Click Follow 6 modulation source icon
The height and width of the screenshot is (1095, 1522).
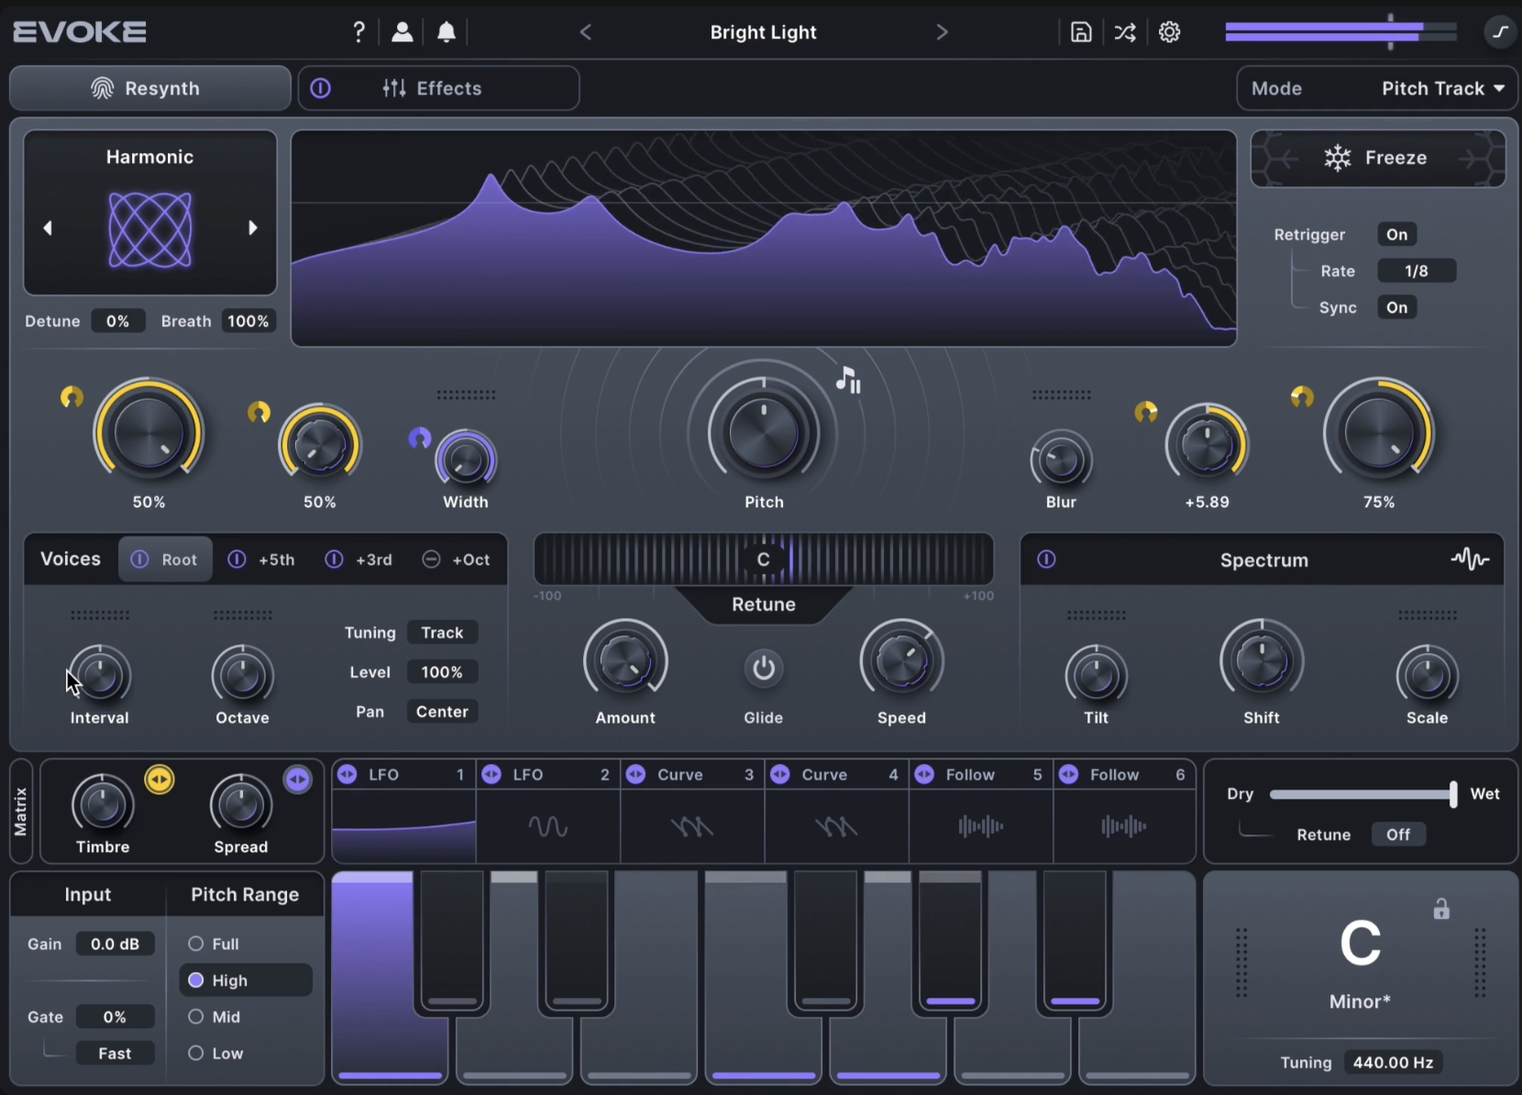pos(1069,774)
